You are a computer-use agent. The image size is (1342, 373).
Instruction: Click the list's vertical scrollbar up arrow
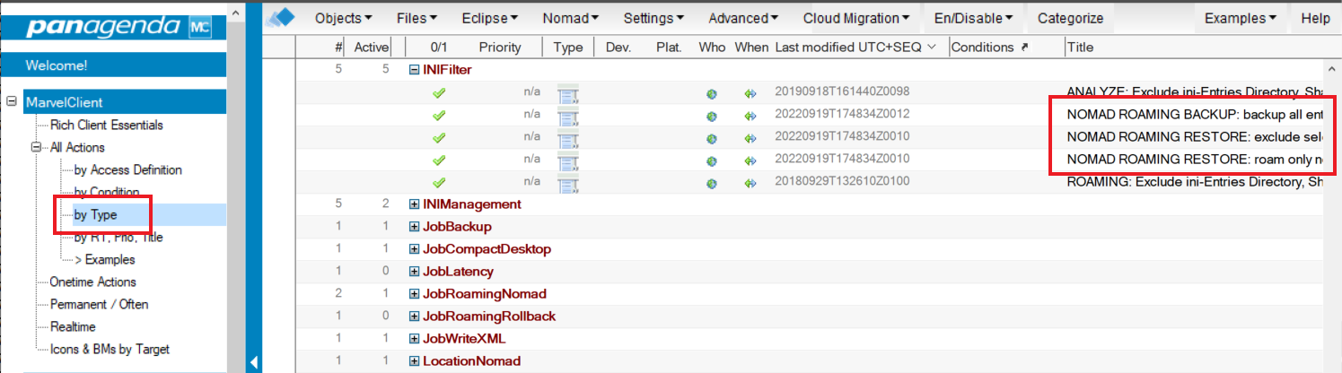click(1331, 69)
